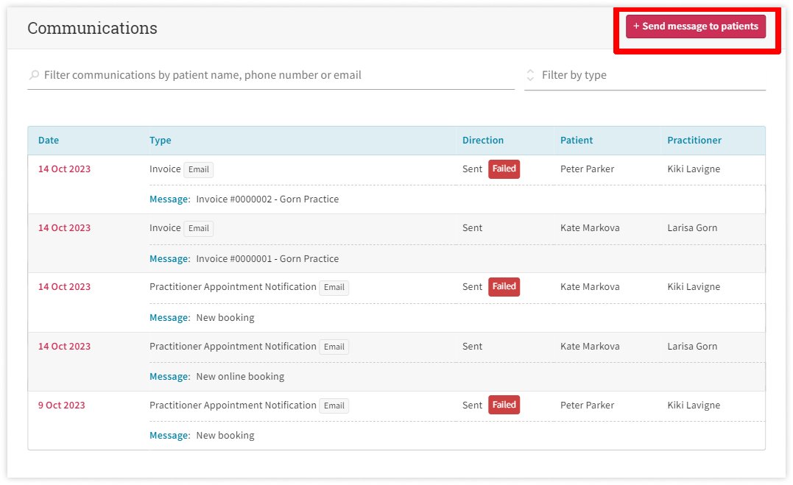The image size is (793, 485).
Task: Click the Message label for New online booking
Action: pos(169,376)
